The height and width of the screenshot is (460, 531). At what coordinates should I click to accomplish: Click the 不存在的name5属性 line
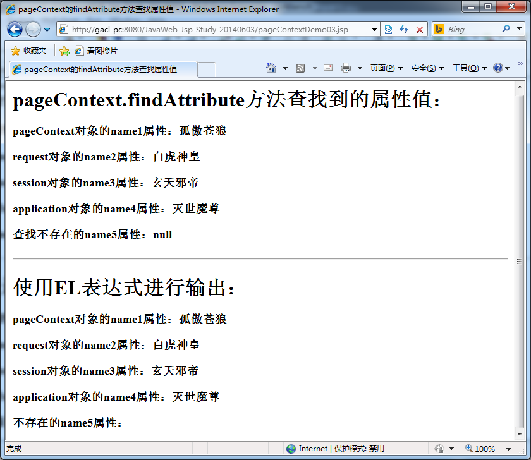pos(68,423)
